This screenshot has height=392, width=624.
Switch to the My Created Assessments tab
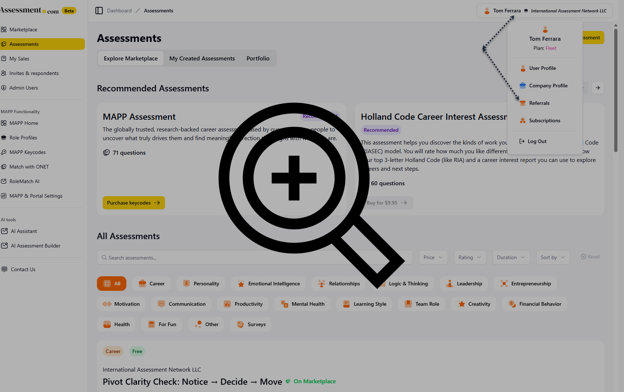pyautogui.click(x=202, y=58)
